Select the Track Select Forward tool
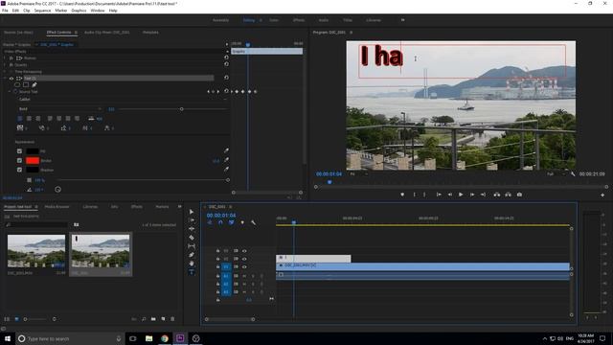613x345 pixels. 192,220
